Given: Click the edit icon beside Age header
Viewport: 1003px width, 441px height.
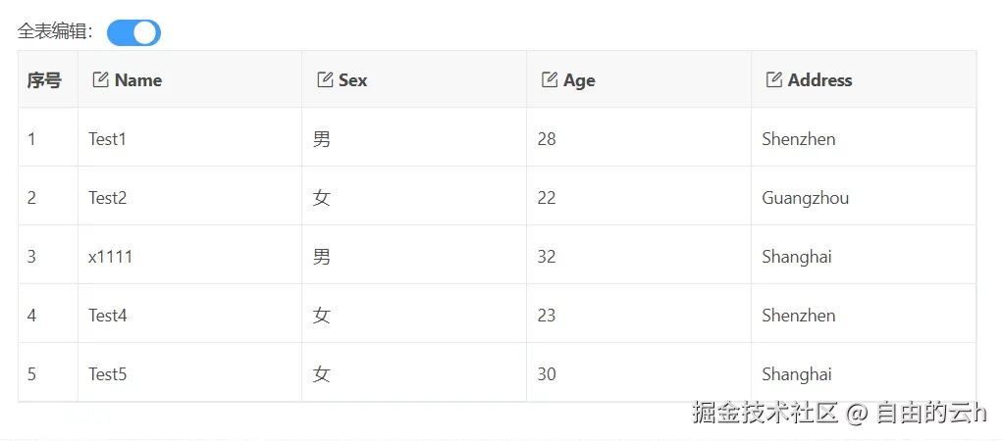Looking at the screenshot, I should click(550, 80).
